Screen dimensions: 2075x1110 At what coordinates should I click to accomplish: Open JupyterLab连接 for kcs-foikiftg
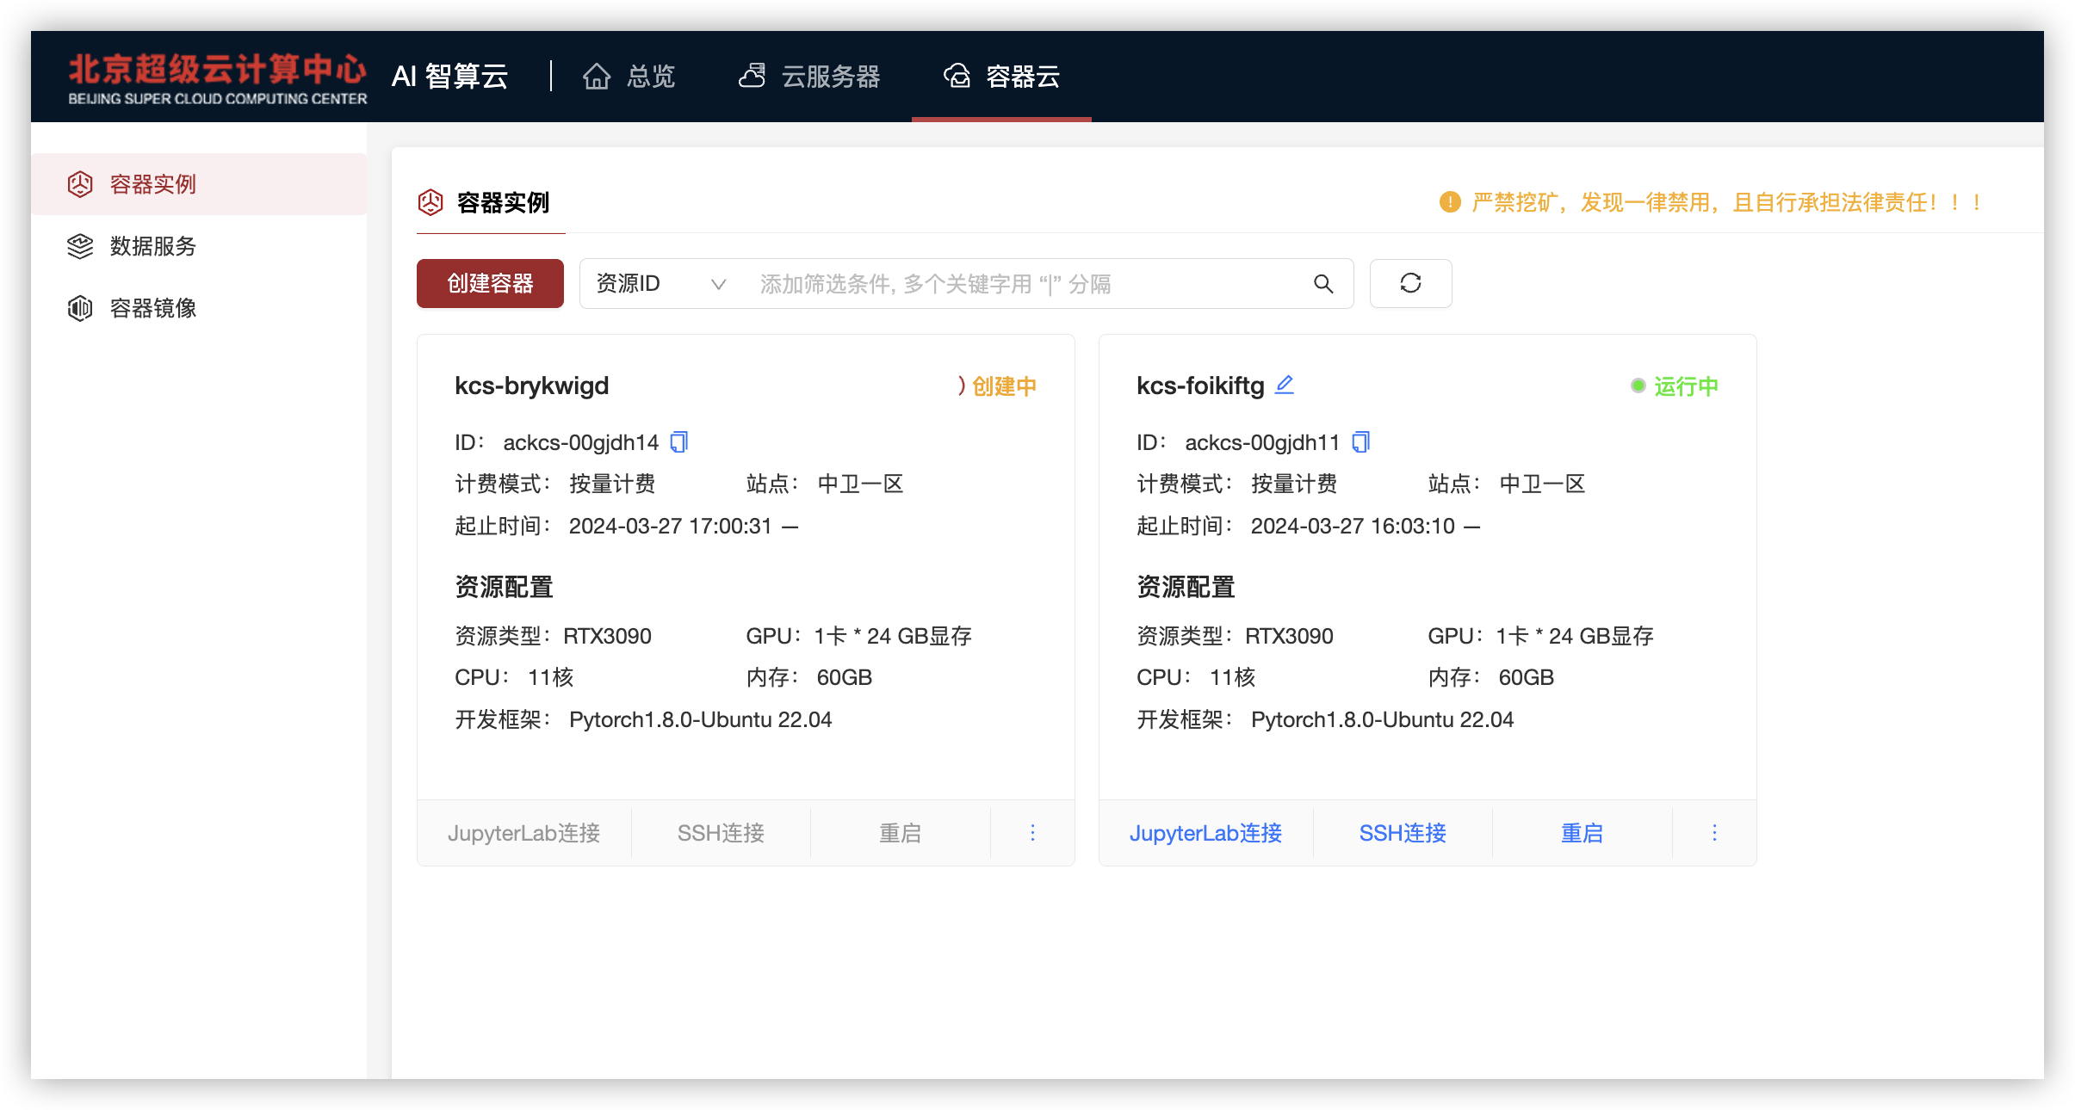pyautogui.click(x=1205, y=833)
